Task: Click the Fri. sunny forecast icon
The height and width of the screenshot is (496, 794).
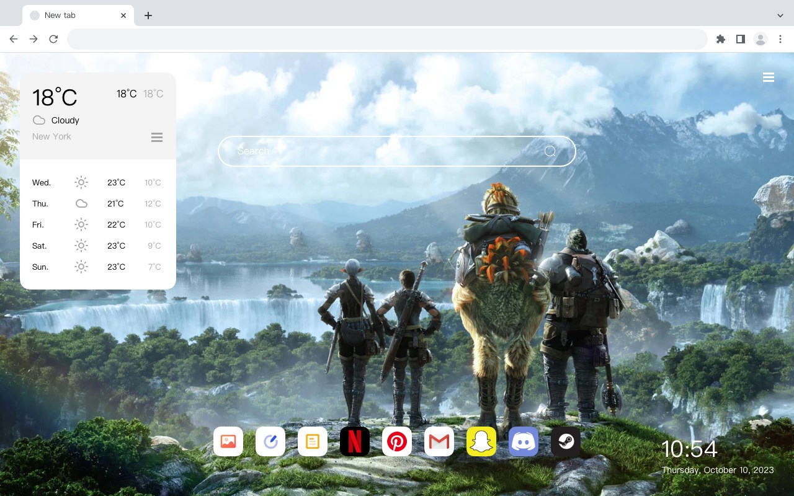Action: [81, 224]
